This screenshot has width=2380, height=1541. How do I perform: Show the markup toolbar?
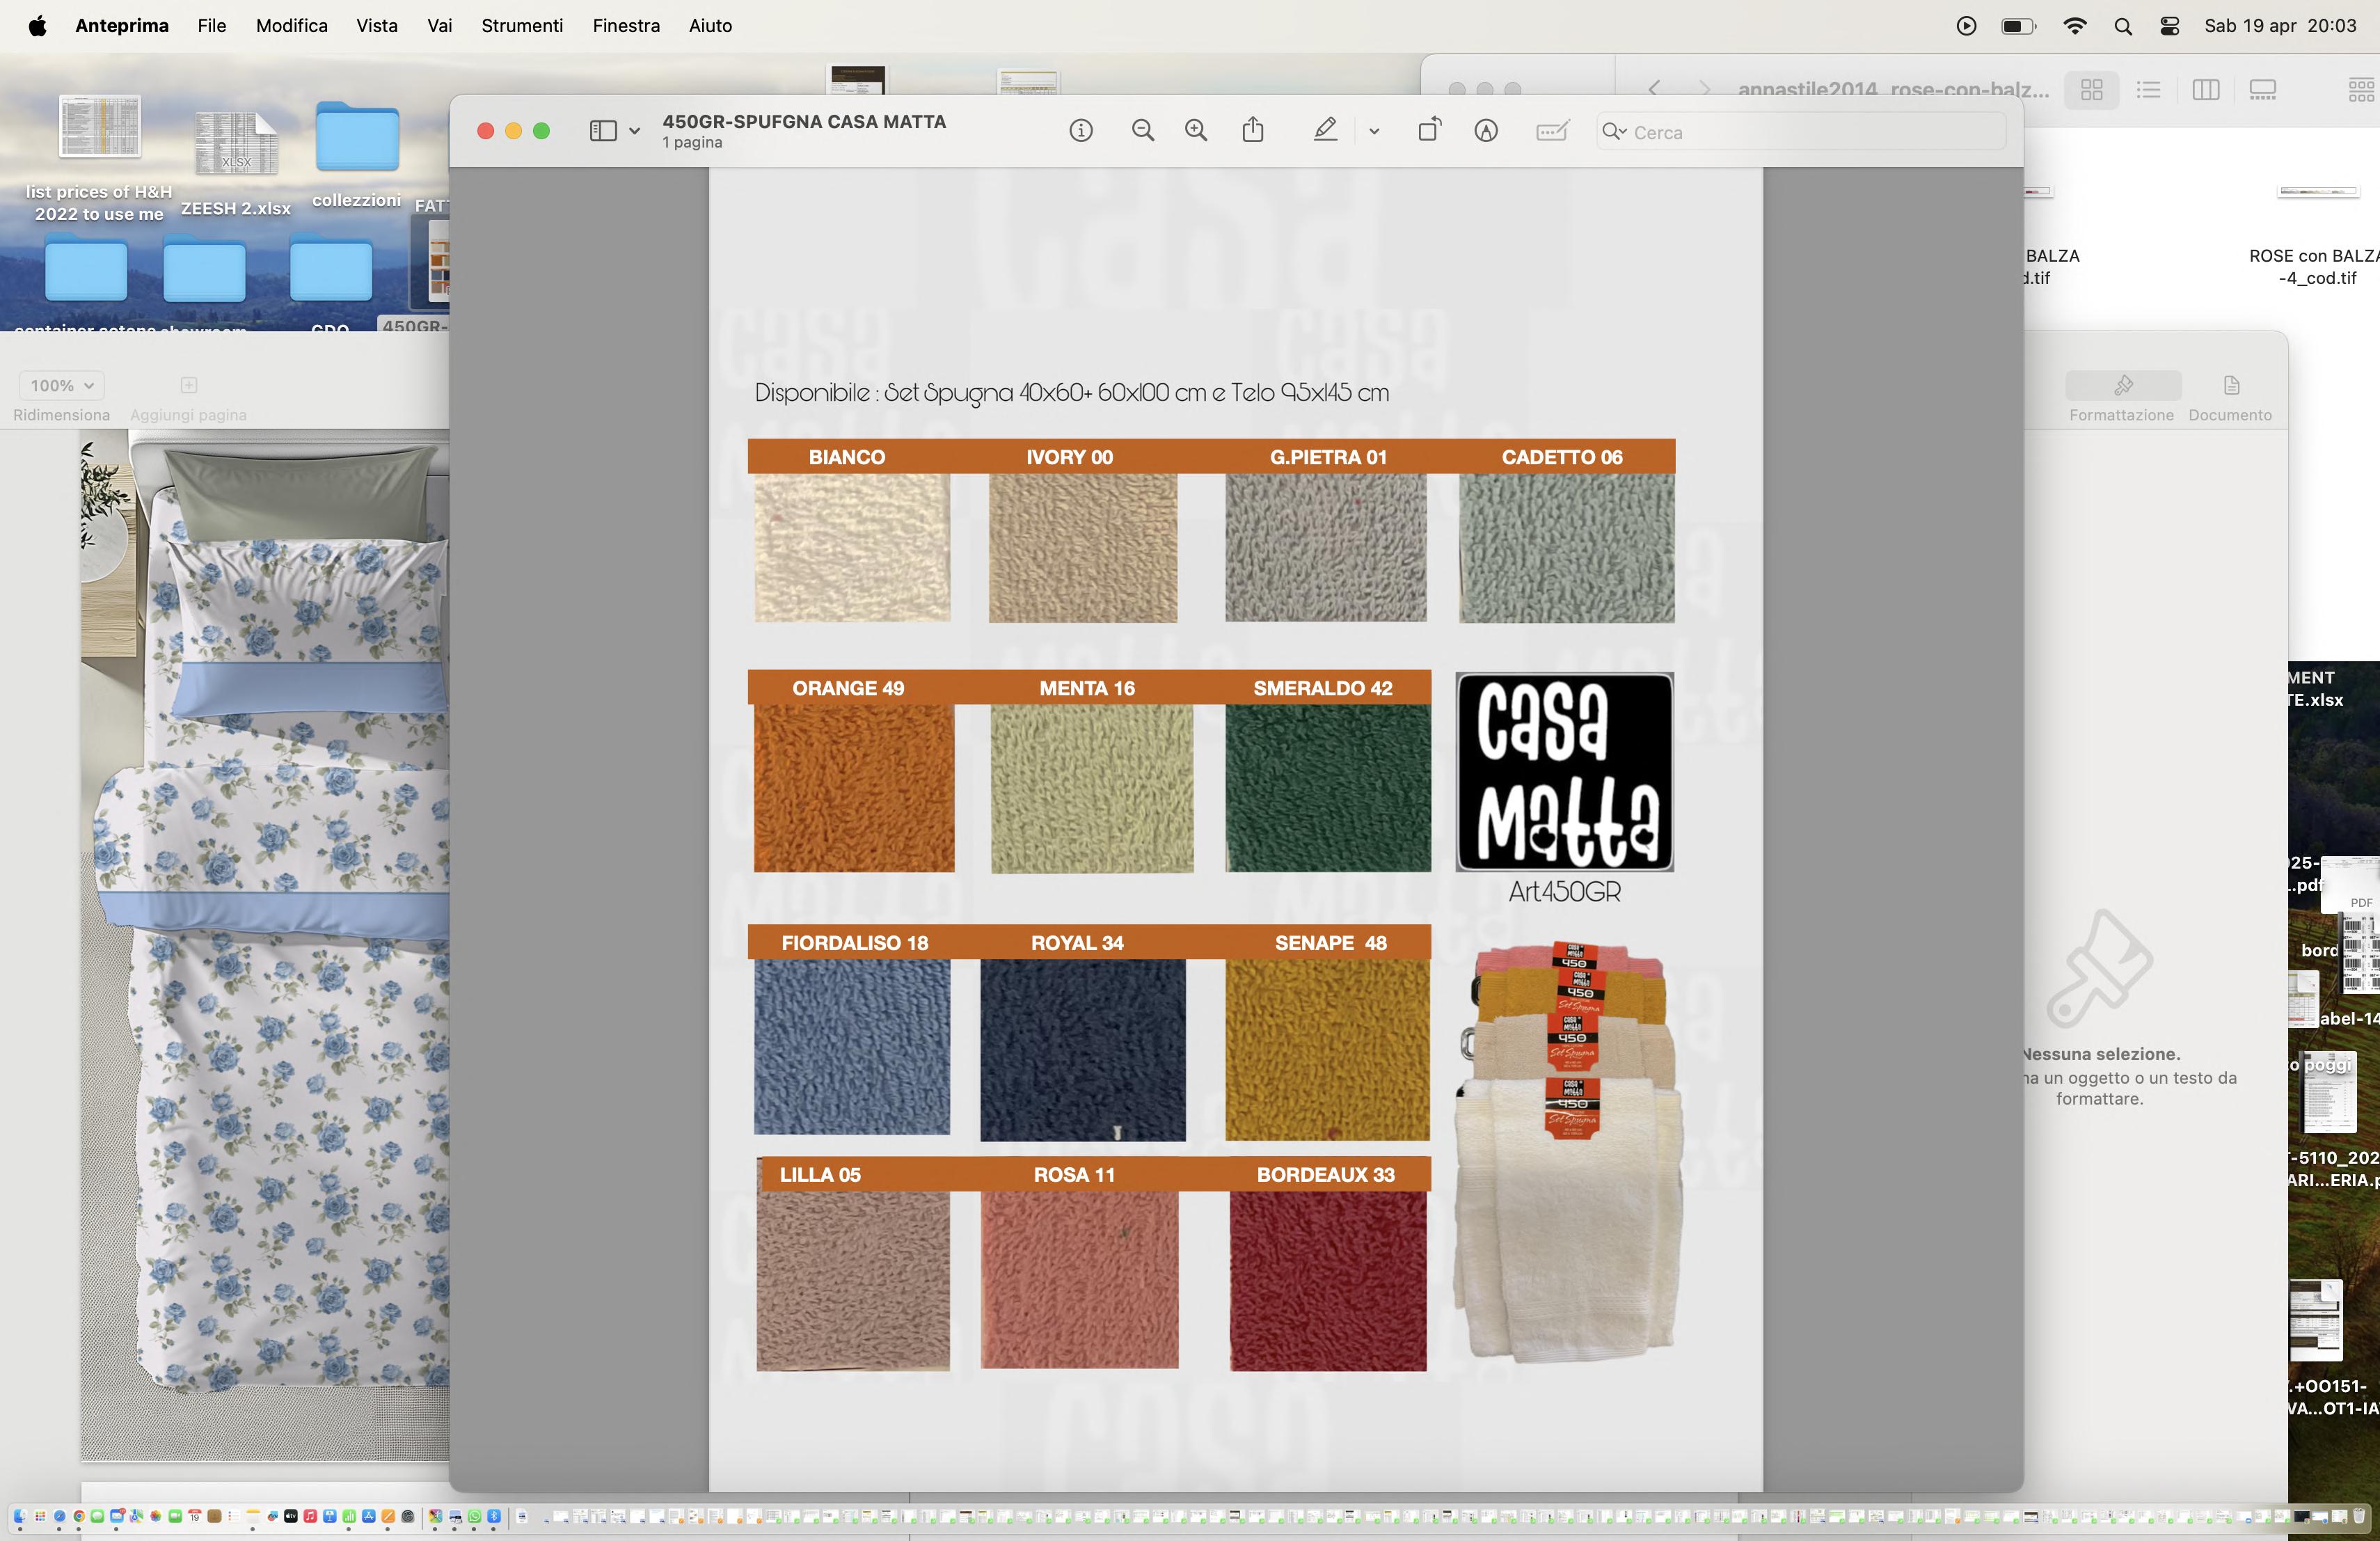click(x=1486, y=131)
